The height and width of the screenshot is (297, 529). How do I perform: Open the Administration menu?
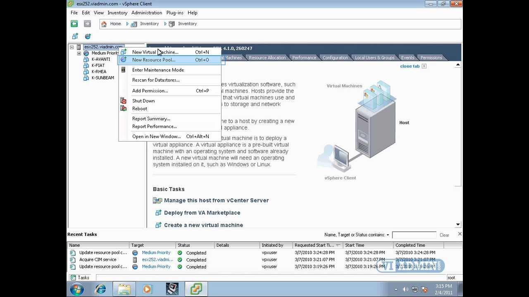click(147, 13)
